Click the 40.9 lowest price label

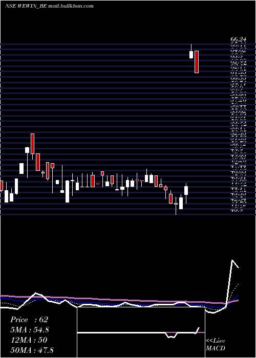(237, 211)
